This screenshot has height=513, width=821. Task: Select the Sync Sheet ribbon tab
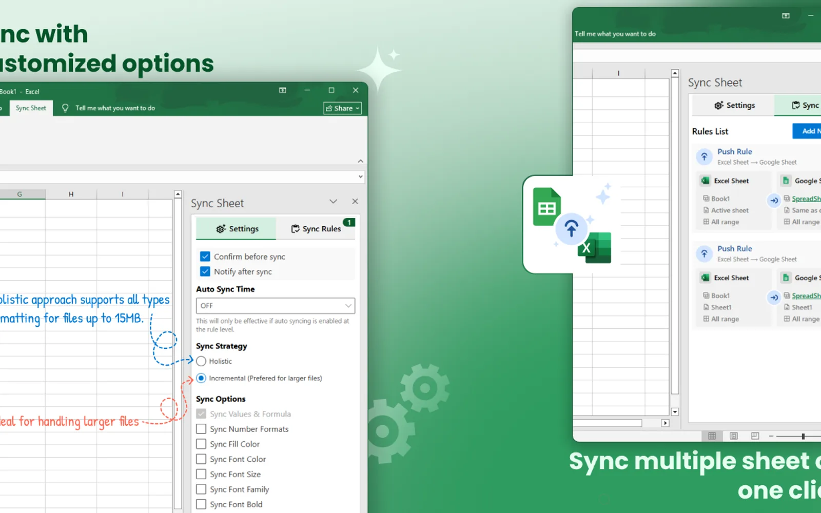(x=31, y=108)
